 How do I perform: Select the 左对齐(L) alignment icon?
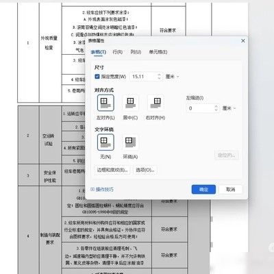[x=105, y=103]
